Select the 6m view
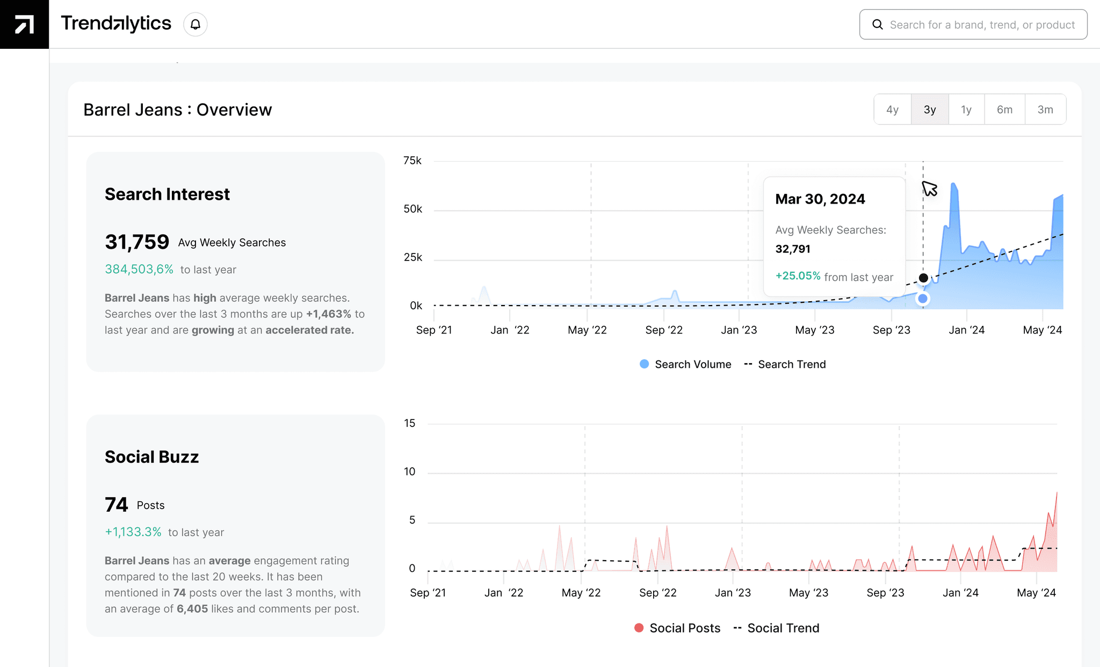Image resolution: width=1100 pixels, height=667 pixels. (x=1004, y=109)
